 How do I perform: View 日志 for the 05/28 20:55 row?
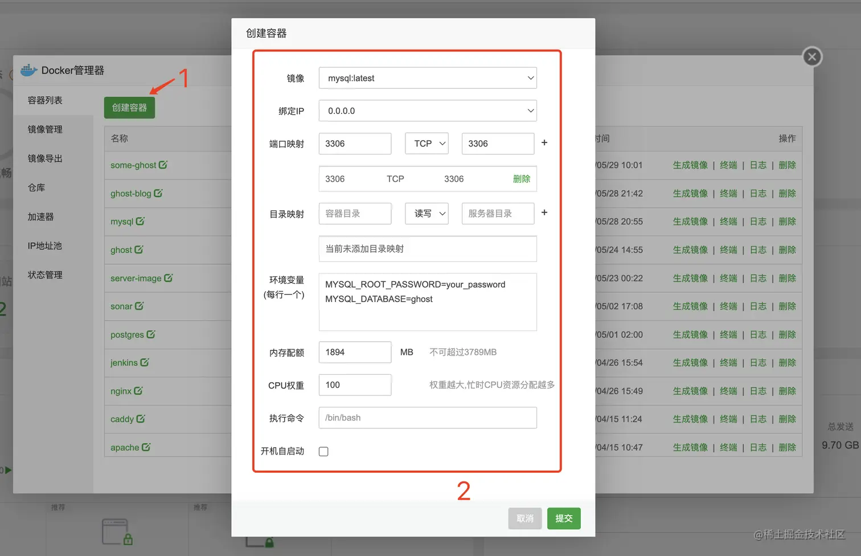pos(758,222)
